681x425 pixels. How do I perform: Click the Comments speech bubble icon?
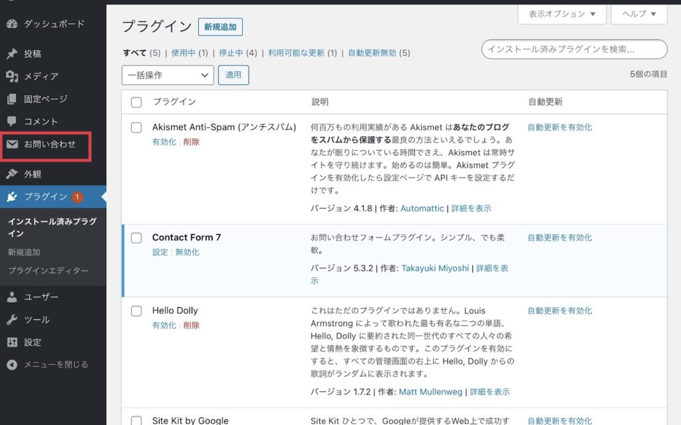tap(12, 122)
